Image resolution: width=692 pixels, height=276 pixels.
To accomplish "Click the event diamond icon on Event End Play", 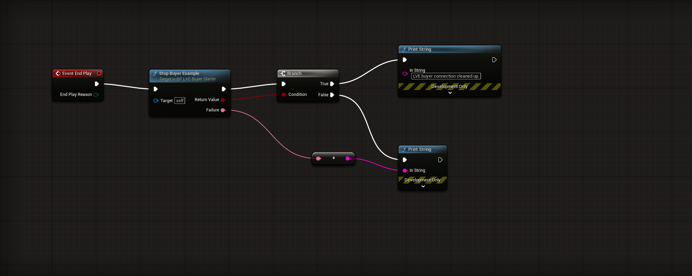I will tap(58, 73).
